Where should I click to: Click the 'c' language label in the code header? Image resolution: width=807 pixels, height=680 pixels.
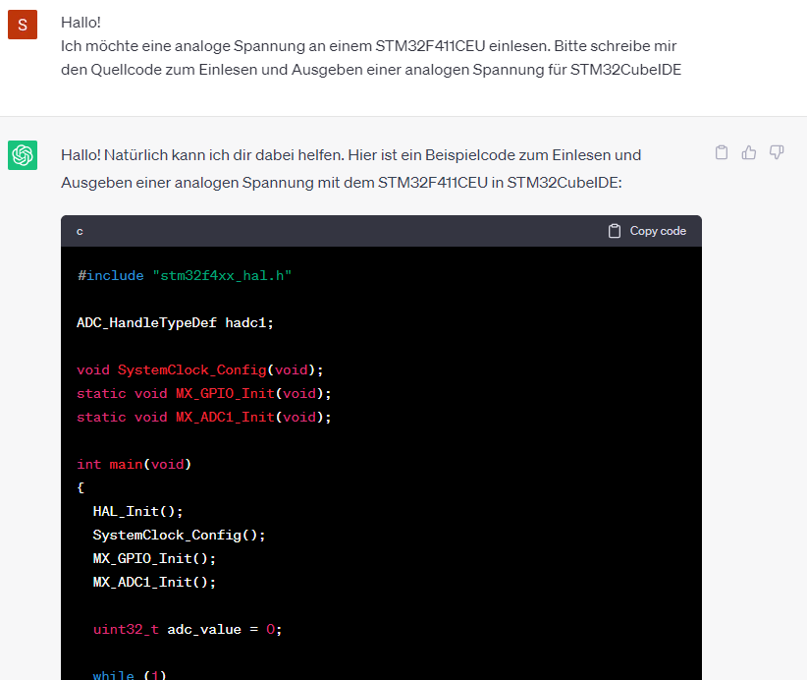80,231
